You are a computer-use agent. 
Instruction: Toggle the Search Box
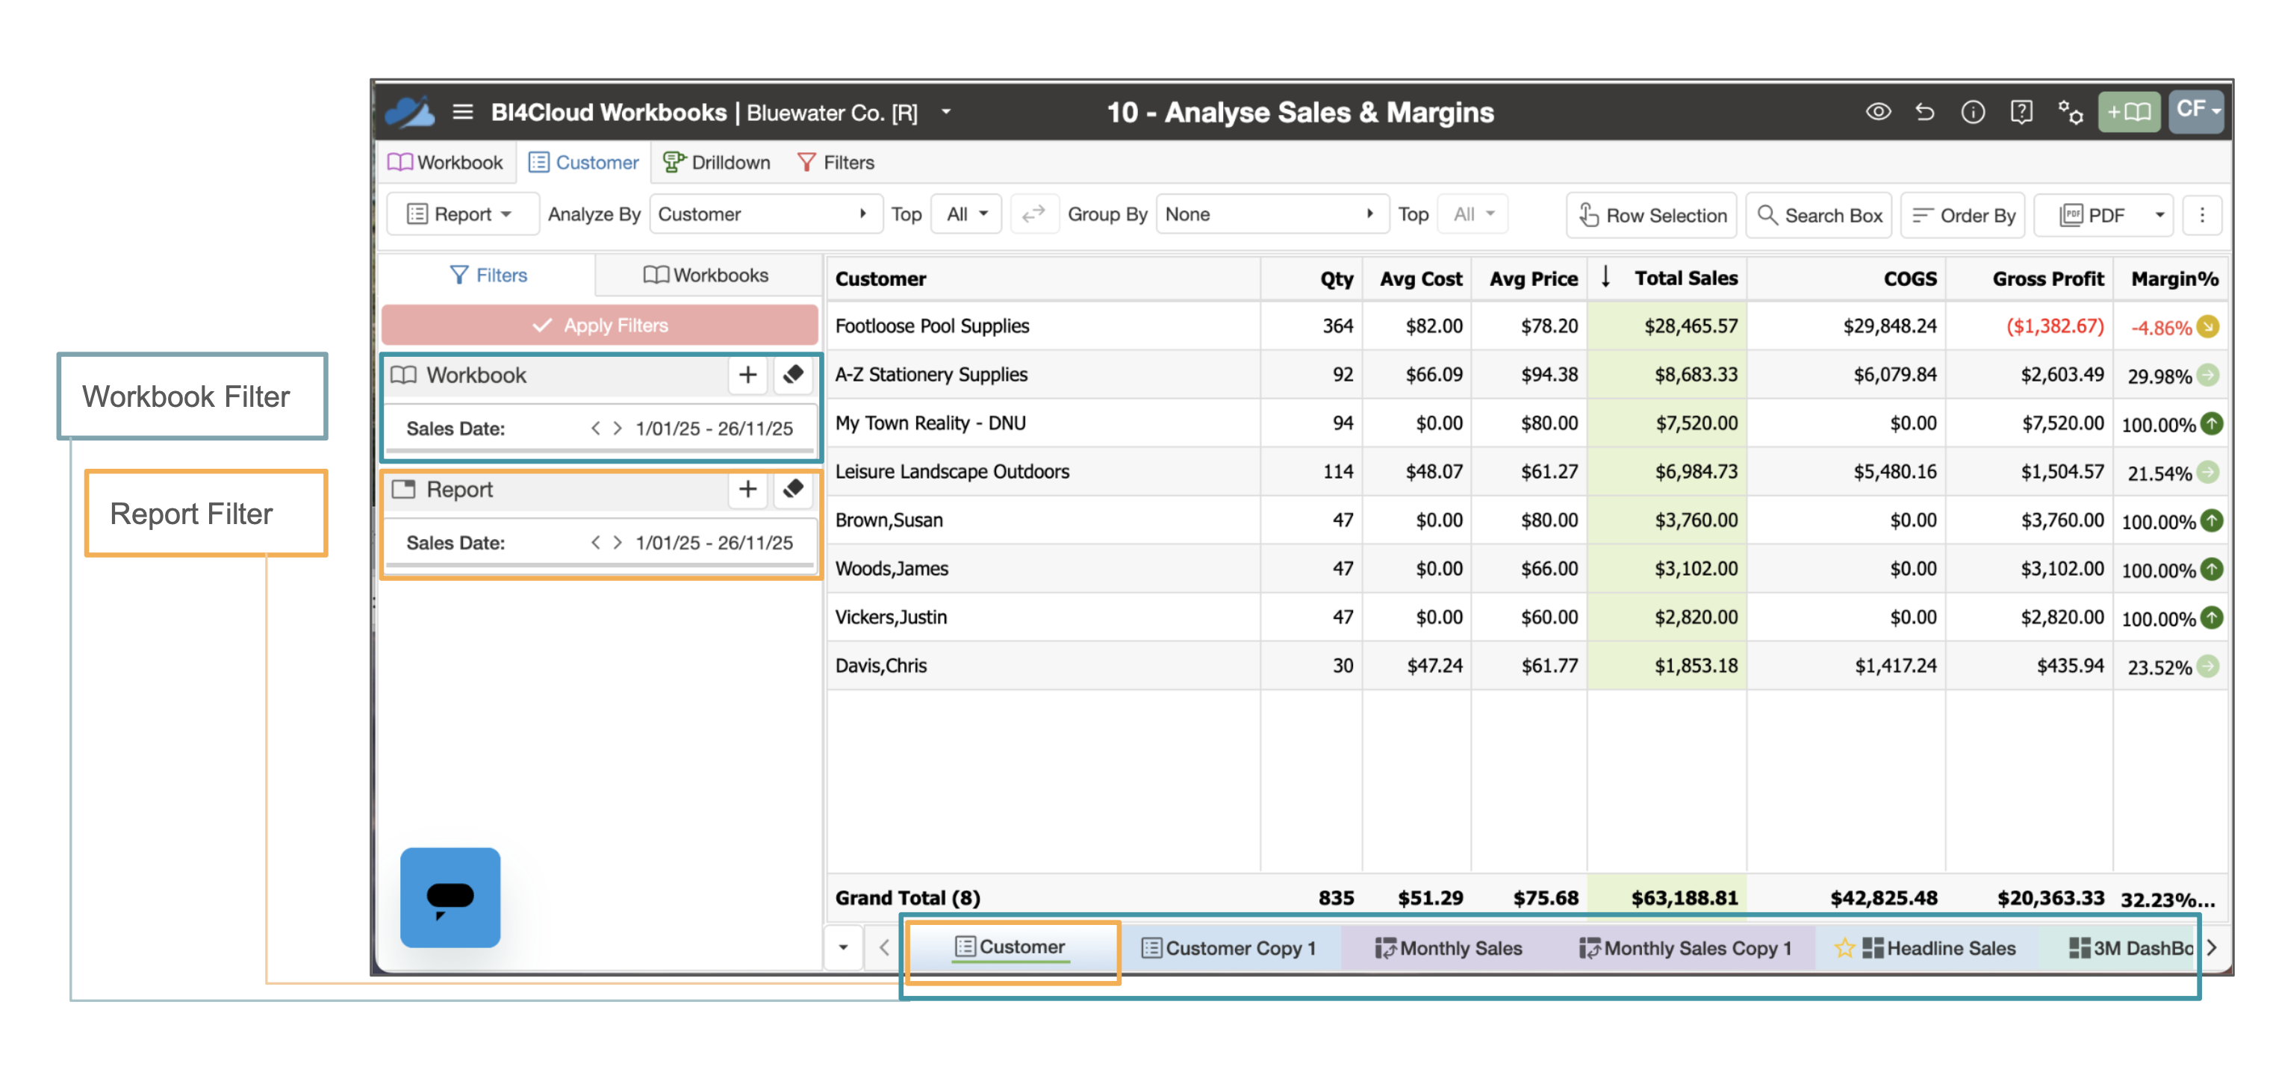[1819, 215]
